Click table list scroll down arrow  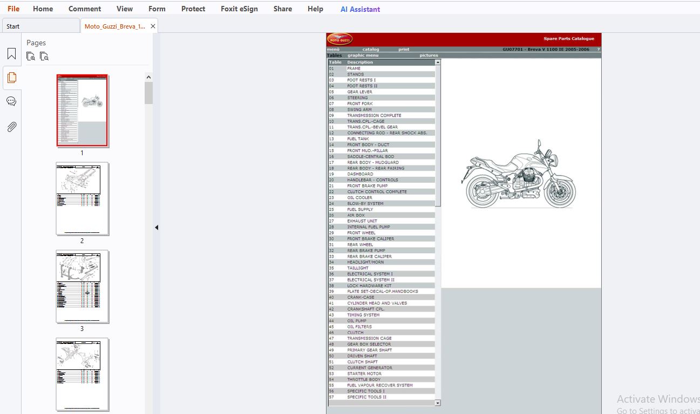[438, 403]
